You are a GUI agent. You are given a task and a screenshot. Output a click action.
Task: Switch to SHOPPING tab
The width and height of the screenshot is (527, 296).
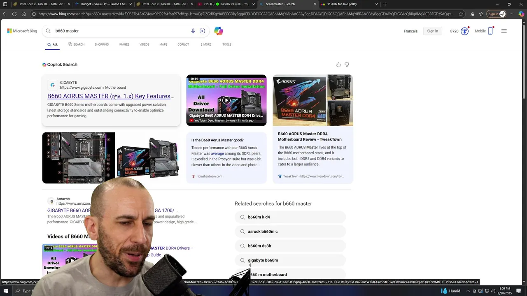click(x=102, y=44)
